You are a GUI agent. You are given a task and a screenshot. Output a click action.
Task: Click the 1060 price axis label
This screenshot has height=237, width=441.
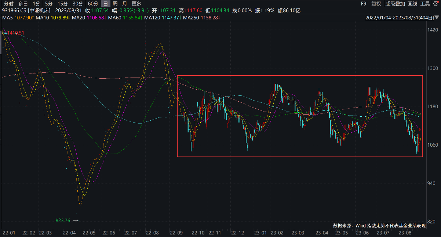coord(433,145)
